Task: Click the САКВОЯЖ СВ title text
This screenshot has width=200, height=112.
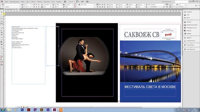Action: 142,35
